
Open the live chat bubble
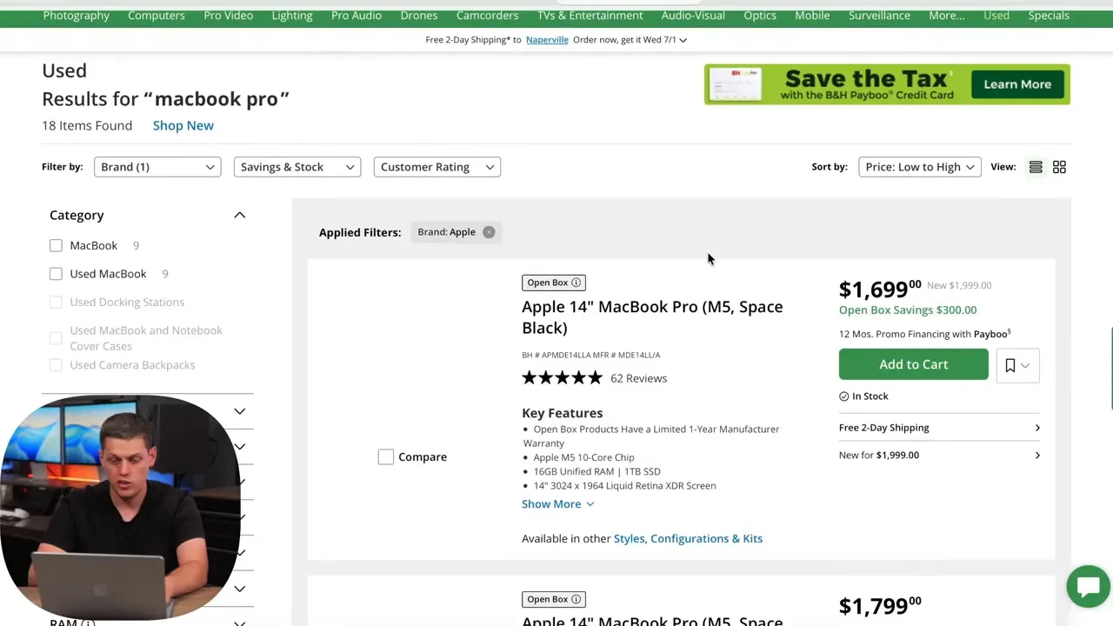point(1088,586)
